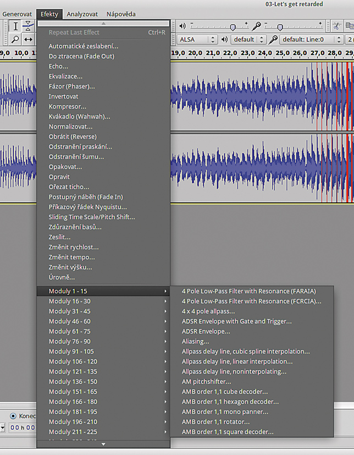Viewport: 354px width, 455px height.
Task: Click the menu scroll-down arrow
Action: (103, 444)
